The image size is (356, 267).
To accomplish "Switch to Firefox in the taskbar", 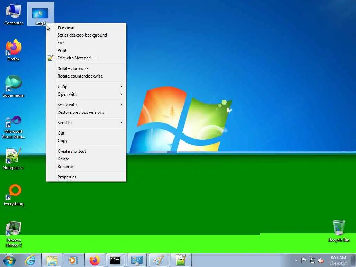I will tap(95, 260).
